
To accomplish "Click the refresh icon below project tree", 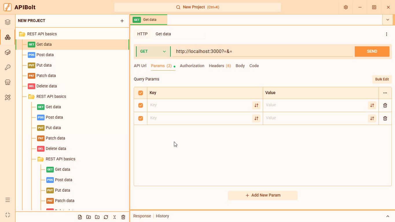I will tap(106, 217).
